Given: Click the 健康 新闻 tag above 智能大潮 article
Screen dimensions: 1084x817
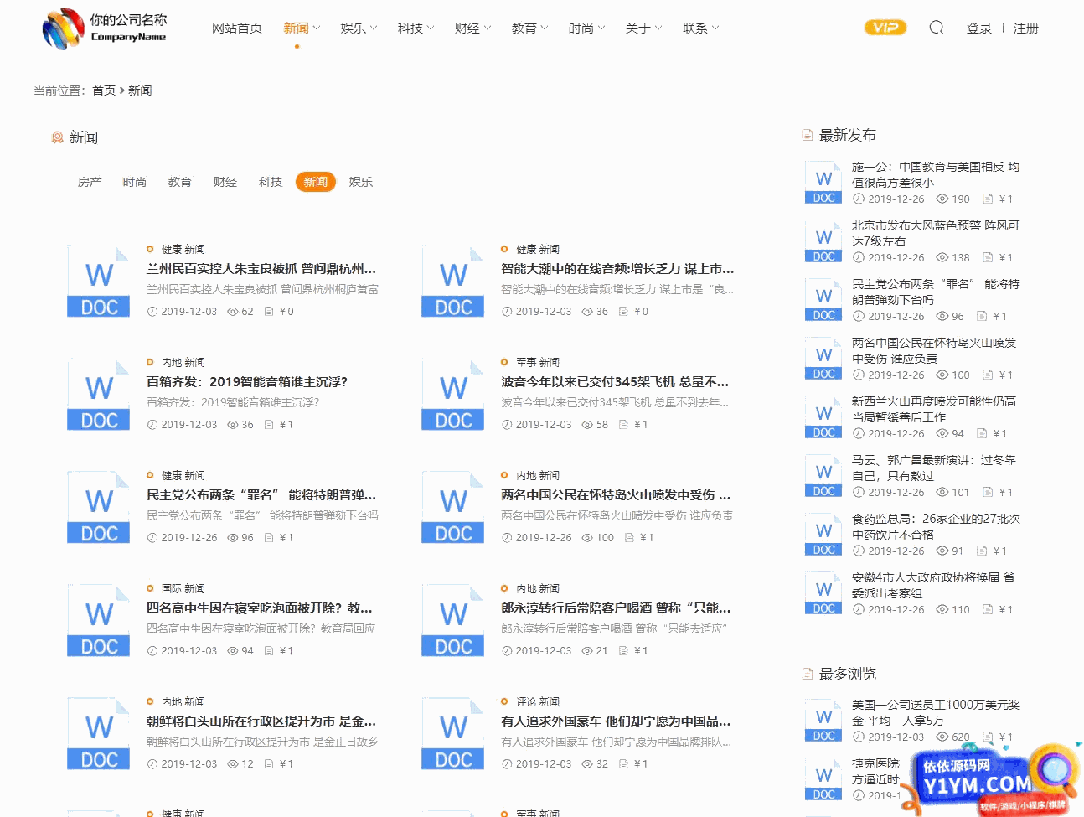Looking at the screenshot, I should [537, 249].
